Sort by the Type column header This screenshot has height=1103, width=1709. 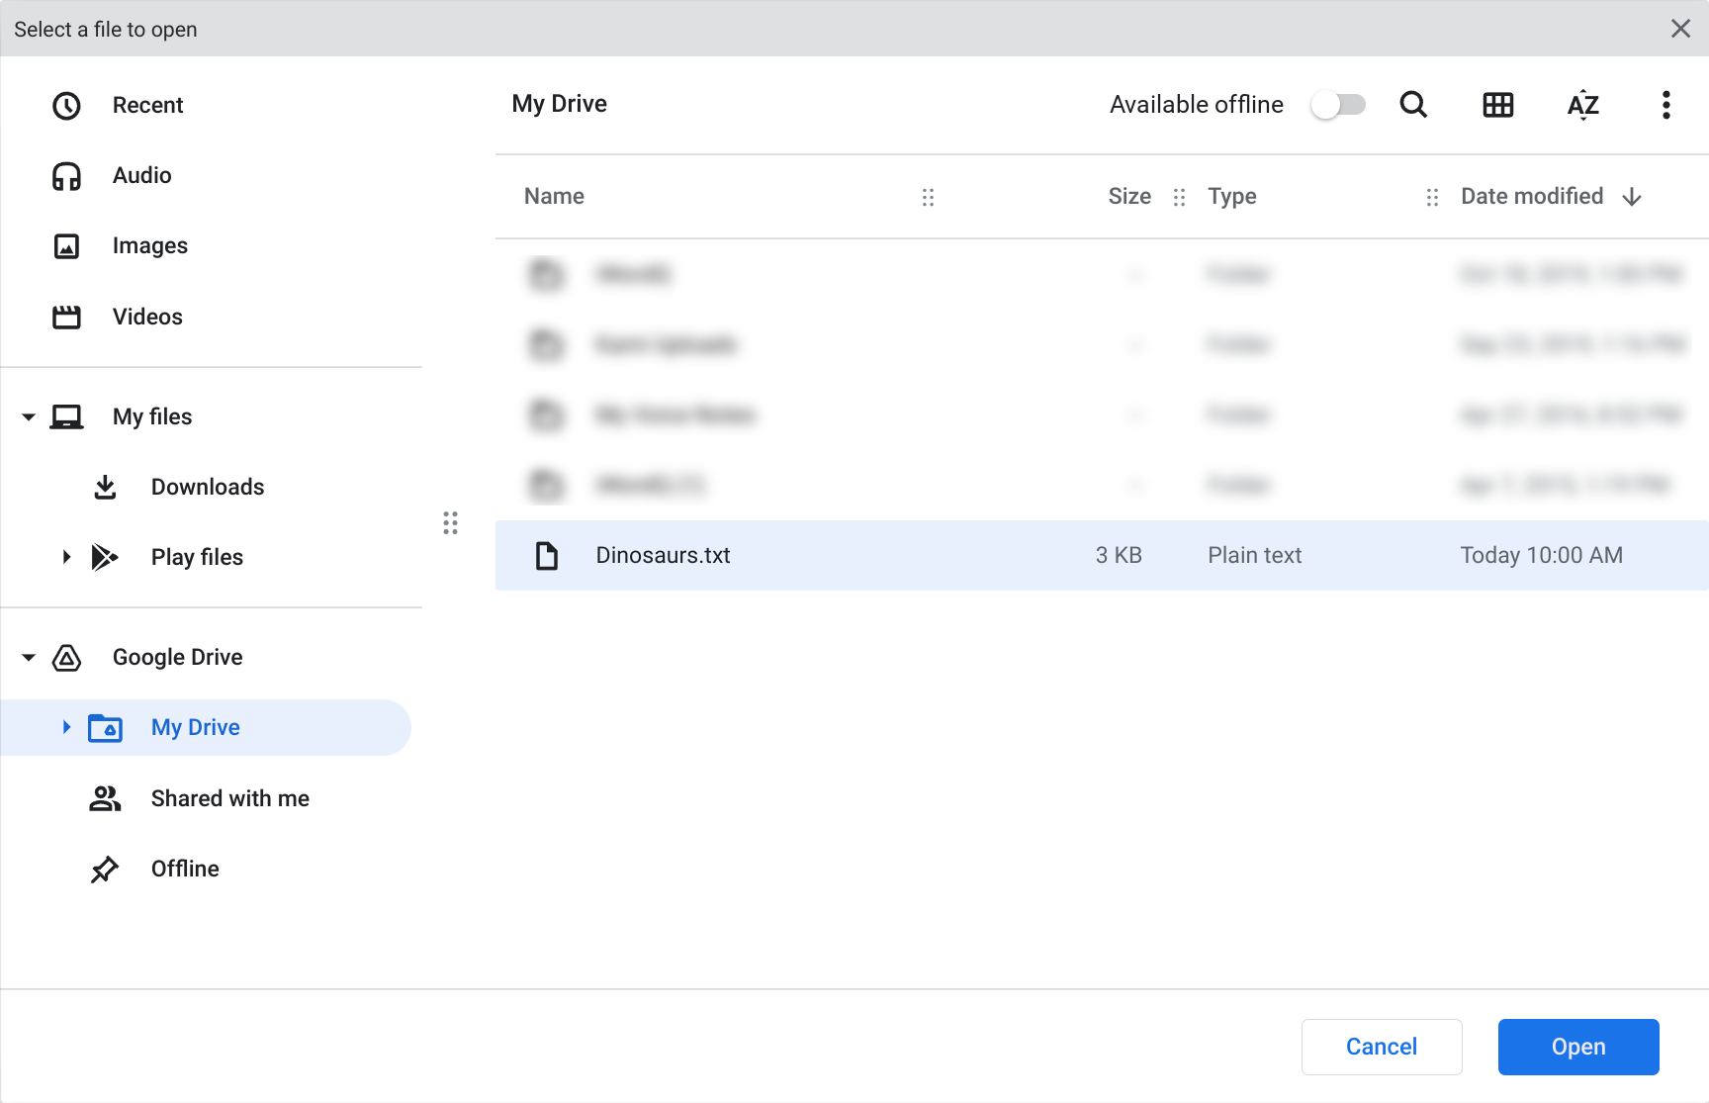[x=1232, y=196]
